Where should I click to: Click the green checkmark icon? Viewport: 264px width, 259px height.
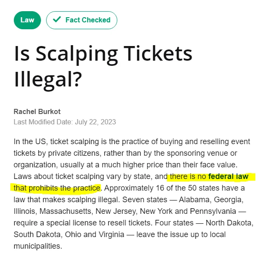click(57, 19)
